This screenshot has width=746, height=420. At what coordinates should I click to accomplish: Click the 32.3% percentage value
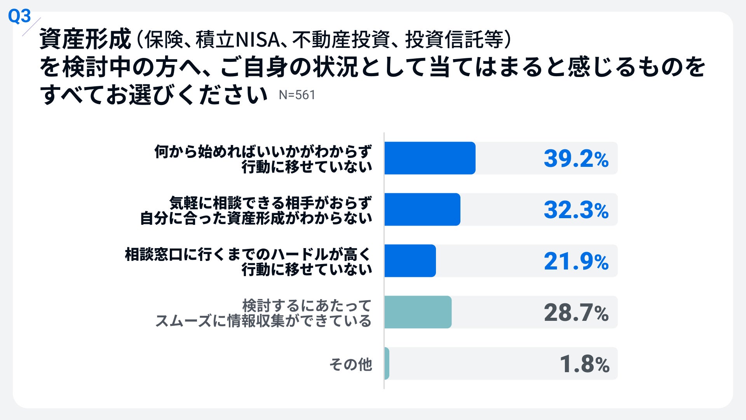pyautogui.click(x=576, y=210)
